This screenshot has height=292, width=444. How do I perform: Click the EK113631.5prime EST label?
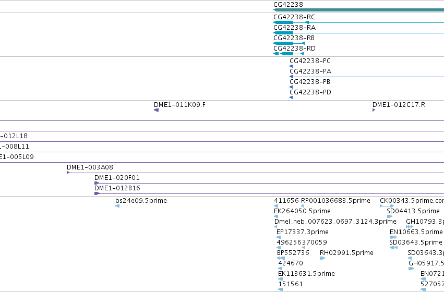click(x=306, y=274)
